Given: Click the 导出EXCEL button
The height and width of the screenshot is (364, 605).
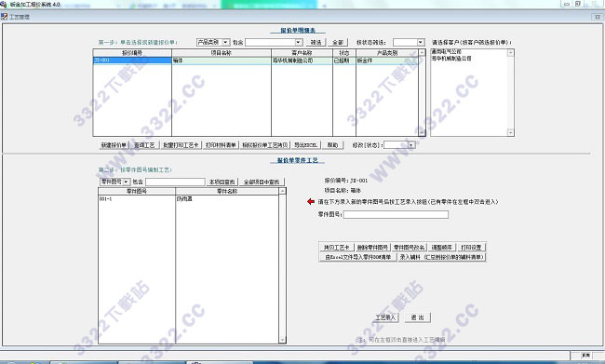Looking at the screenshot, I should [305, 145].
